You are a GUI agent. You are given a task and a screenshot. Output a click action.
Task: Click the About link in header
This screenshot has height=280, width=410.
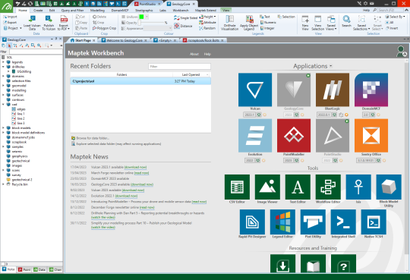[194, 54]
